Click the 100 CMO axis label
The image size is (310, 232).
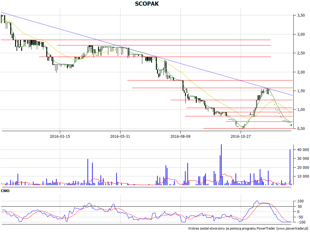point(301,201)
